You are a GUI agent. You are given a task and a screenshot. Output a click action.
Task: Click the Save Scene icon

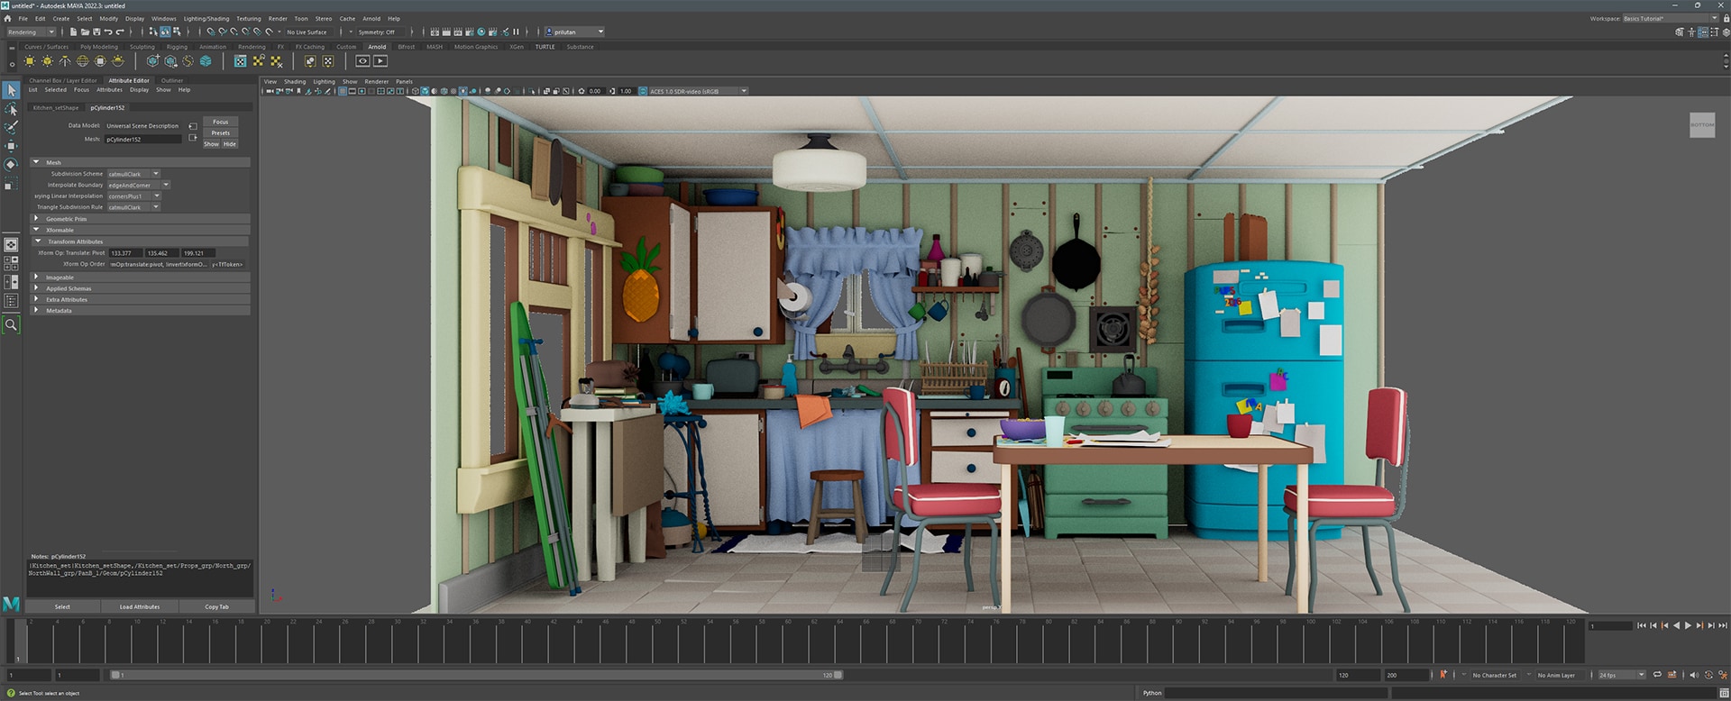[x=96, y=32]
